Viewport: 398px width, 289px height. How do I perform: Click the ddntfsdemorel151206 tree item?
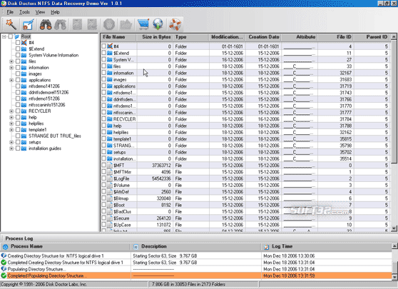pos(49,93)
